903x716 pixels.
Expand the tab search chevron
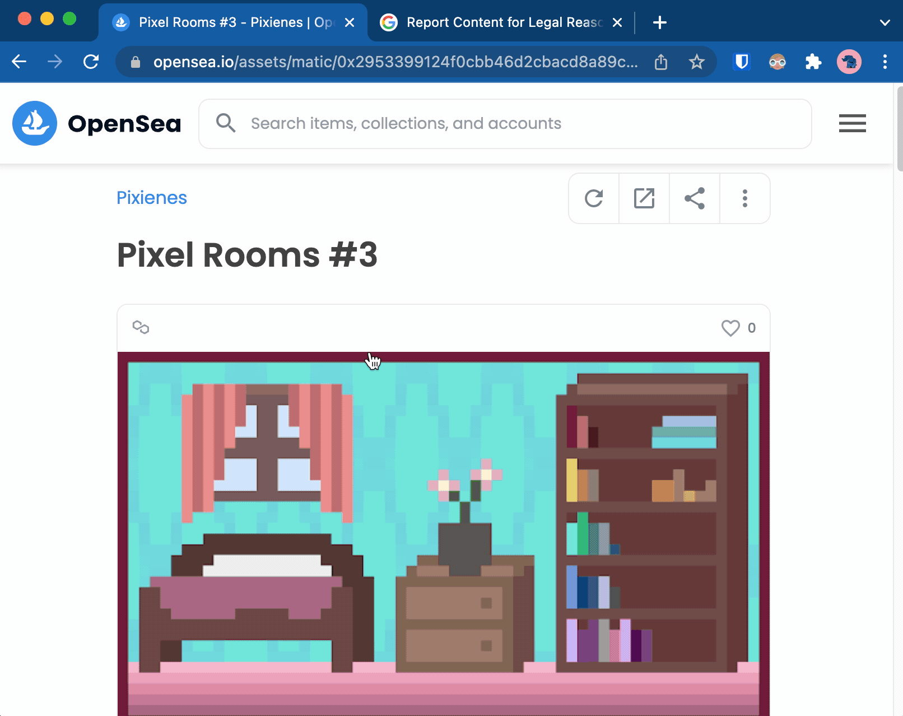click(885, 22)
